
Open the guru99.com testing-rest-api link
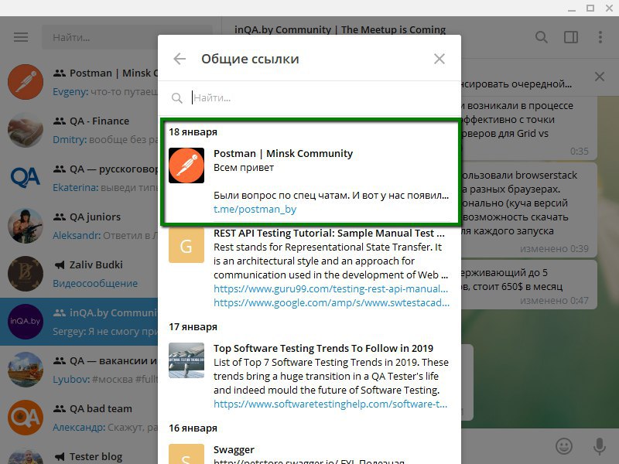click(x=331, y=288)
